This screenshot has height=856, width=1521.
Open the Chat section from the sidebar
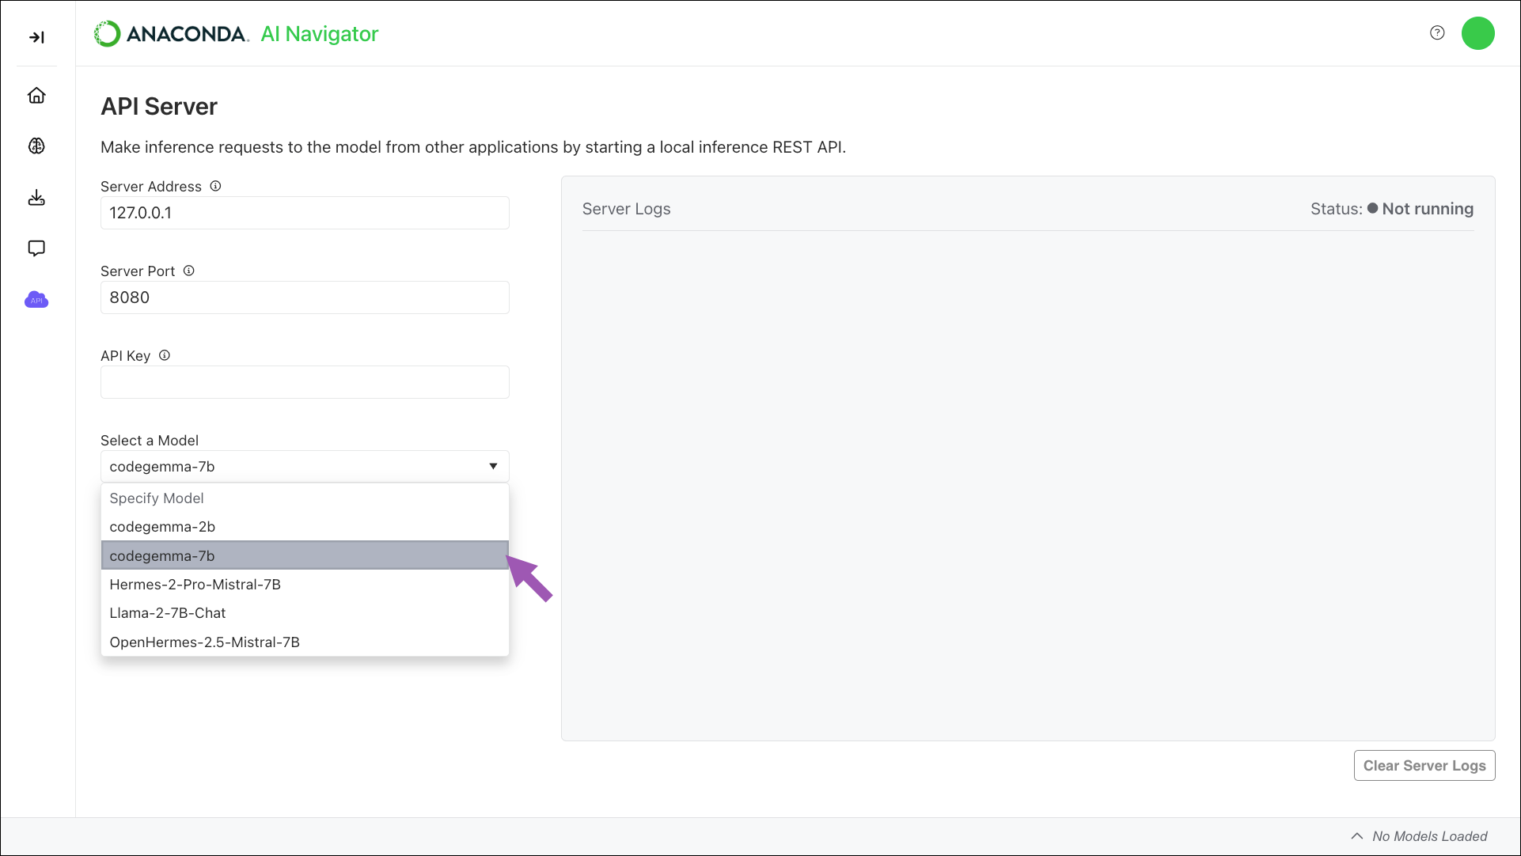click(x=36, y=248)
